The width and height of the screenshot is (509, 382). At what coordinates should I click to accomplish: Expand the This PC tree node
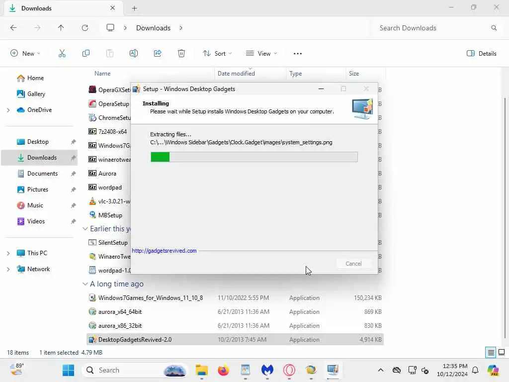8,253
